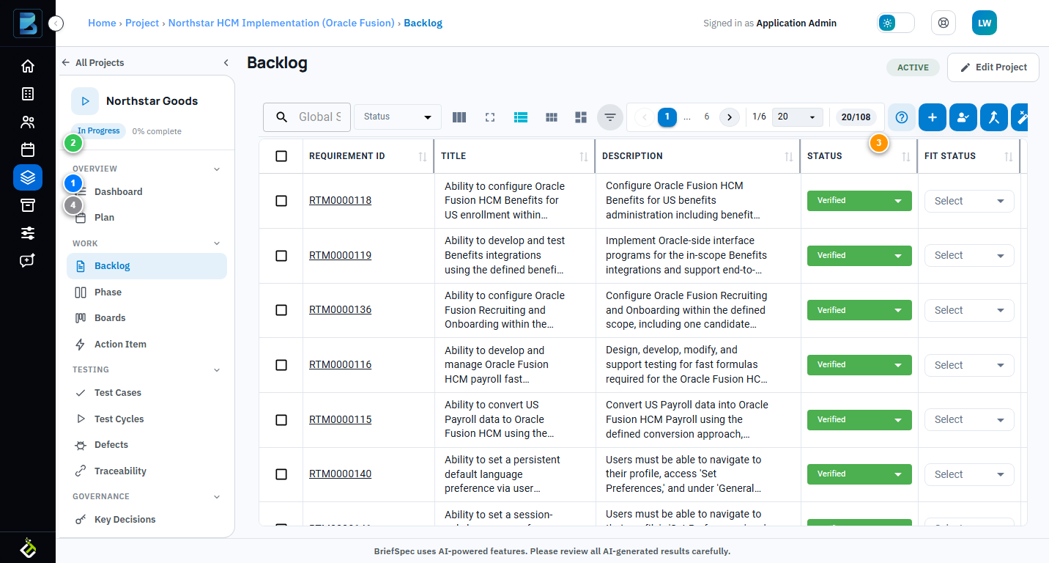This screenshot has height=563, width=1049.
Task: Open the calendar icon in left rail
Action: click(28, 150)
